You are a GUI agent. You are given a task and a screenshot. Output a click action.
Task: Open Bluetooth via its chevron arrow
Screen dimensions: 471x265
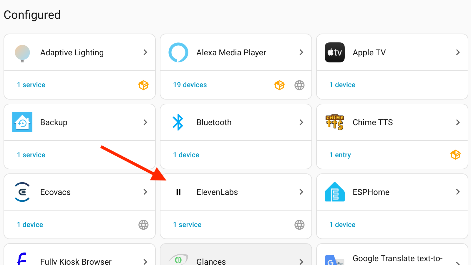(x=301, y=122)
